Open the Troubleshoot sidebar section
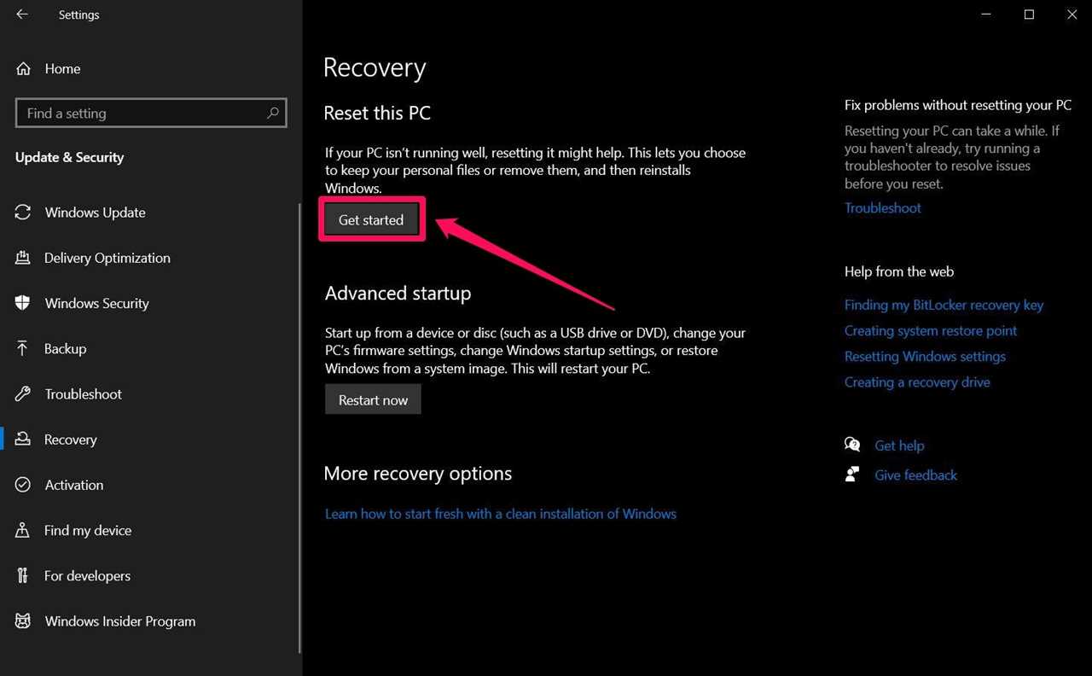Screen dimensions: 1092x676 click(83, 393)
